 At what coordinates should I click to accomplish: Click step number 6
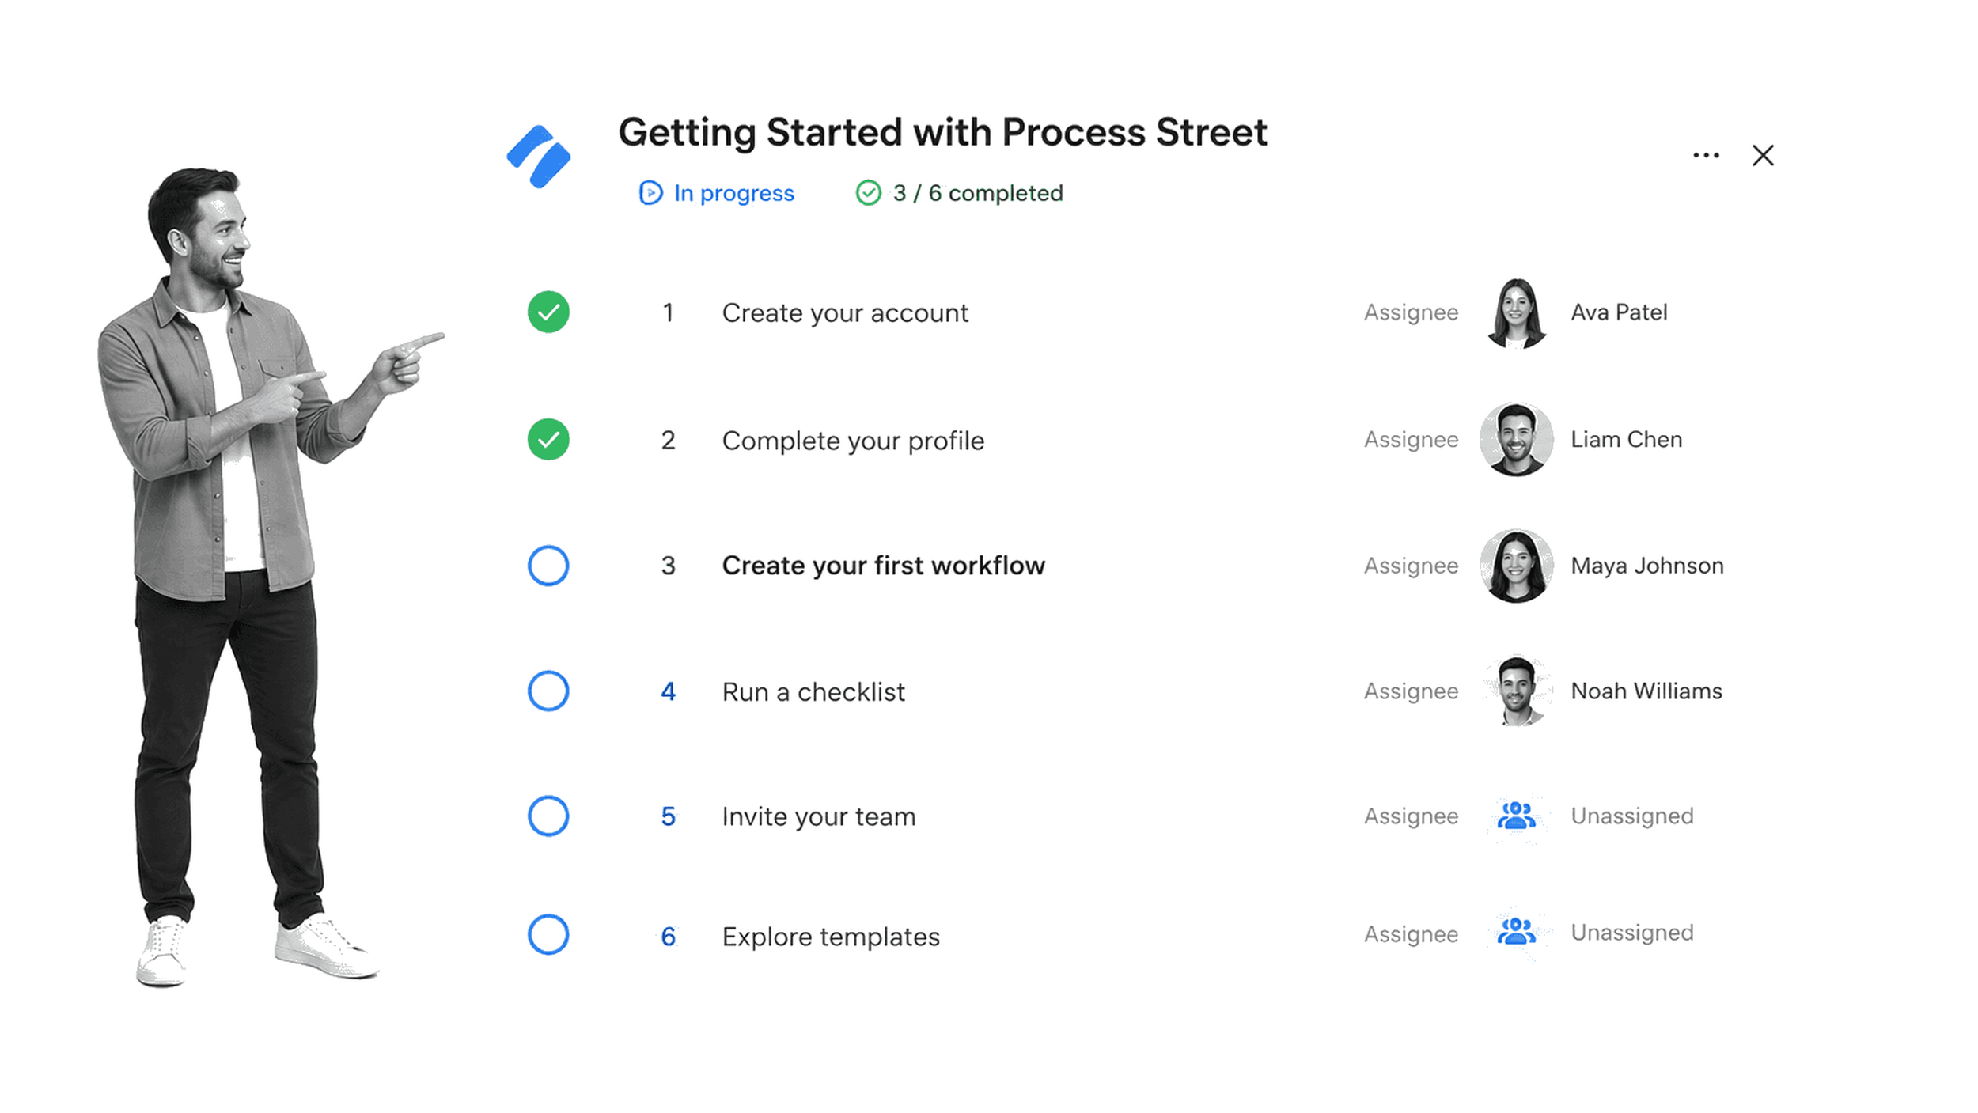click(669, 937)
